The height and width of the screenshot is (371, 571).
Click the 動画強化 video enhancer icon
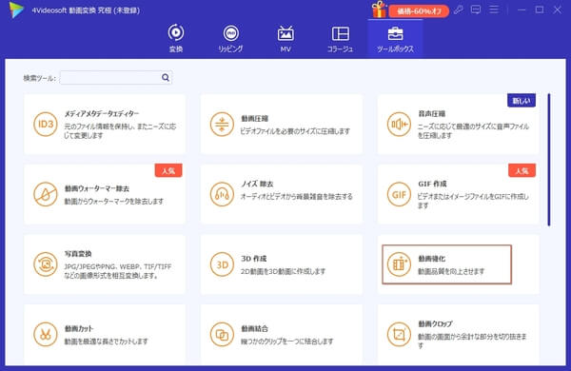point(399,264)
